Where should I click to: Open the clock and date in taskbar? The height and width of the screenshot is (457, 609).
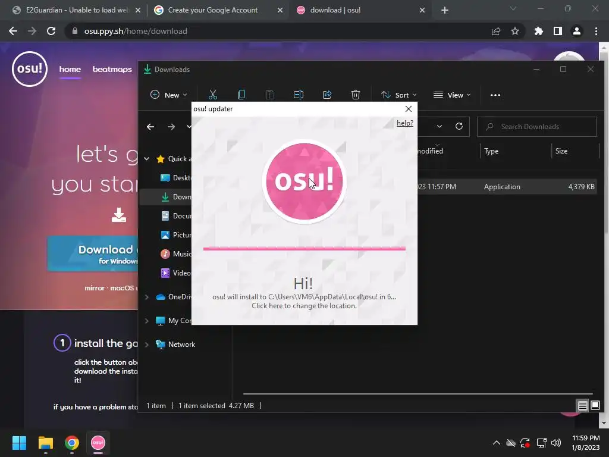[x=586, y=443]
